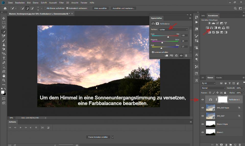Open the Farbton dropdown showing Lichter
This screenshot has width=245, height=146.
(173, 30)
